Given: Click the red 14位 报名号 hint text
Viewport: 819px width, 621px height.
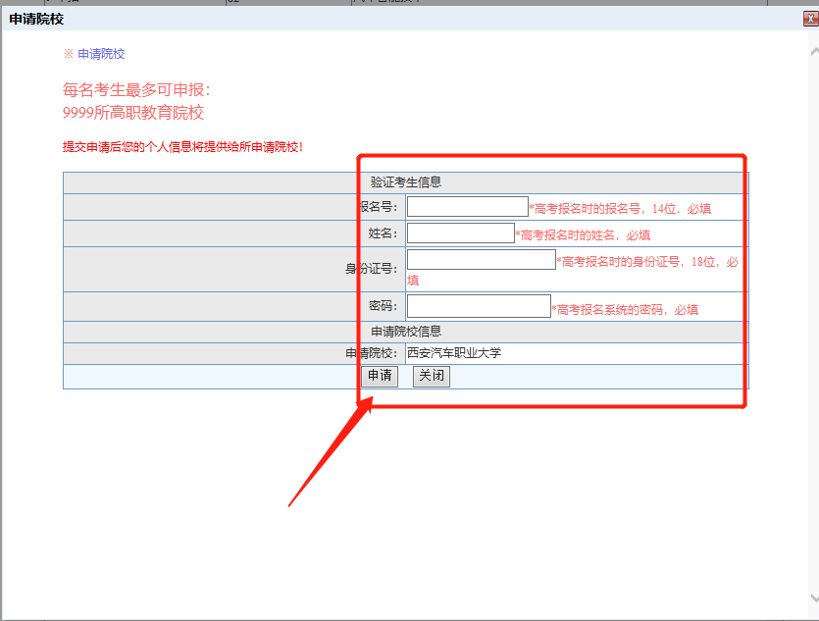Looking at the screenshot, I should pos(620,208).
